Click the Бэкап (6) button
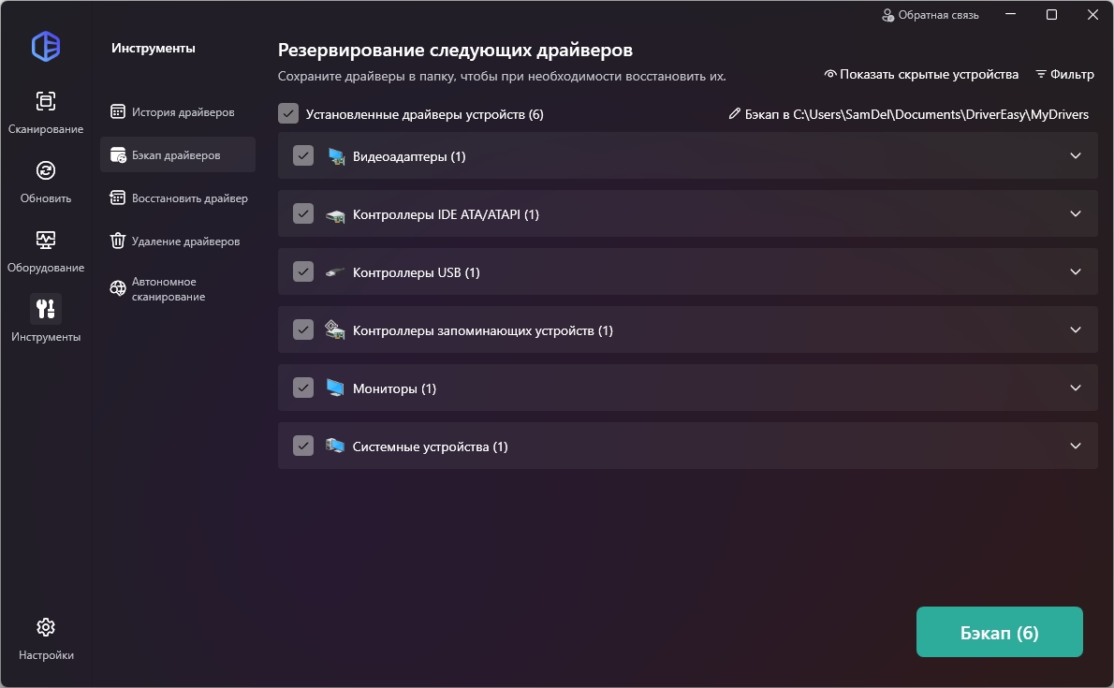The height and width of the screenshot is (688, 1114). pyautogui.click(x=999, y=633)
